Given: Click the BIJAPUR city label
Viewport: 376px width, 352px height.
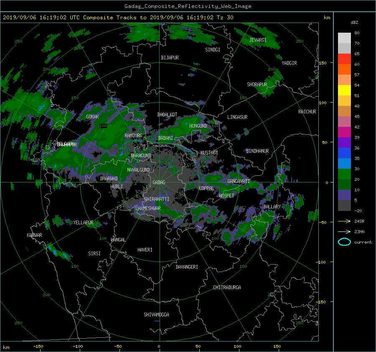Looking at the screenshot, I should pos(170,58).
